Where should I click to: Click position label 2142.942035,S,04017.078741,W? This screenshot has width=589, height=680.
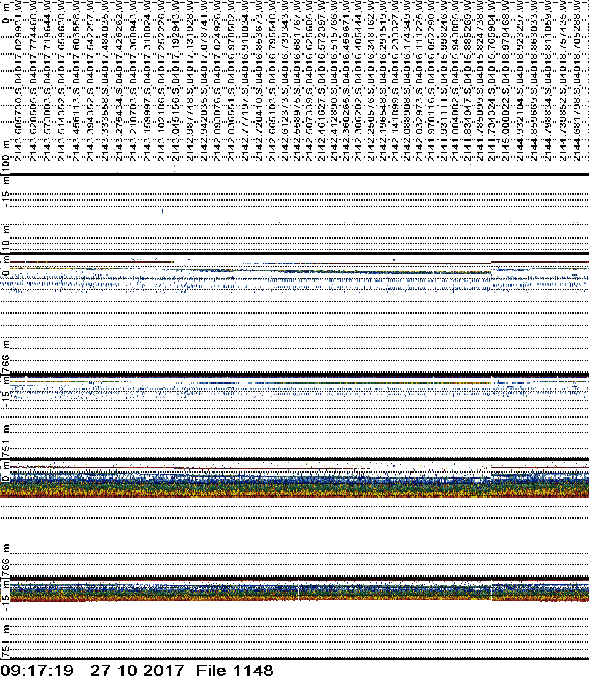tap(203, 80)
